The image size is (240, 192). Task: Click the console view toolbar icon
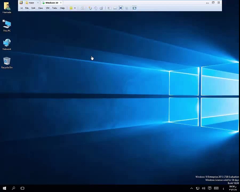click(134, 8)
